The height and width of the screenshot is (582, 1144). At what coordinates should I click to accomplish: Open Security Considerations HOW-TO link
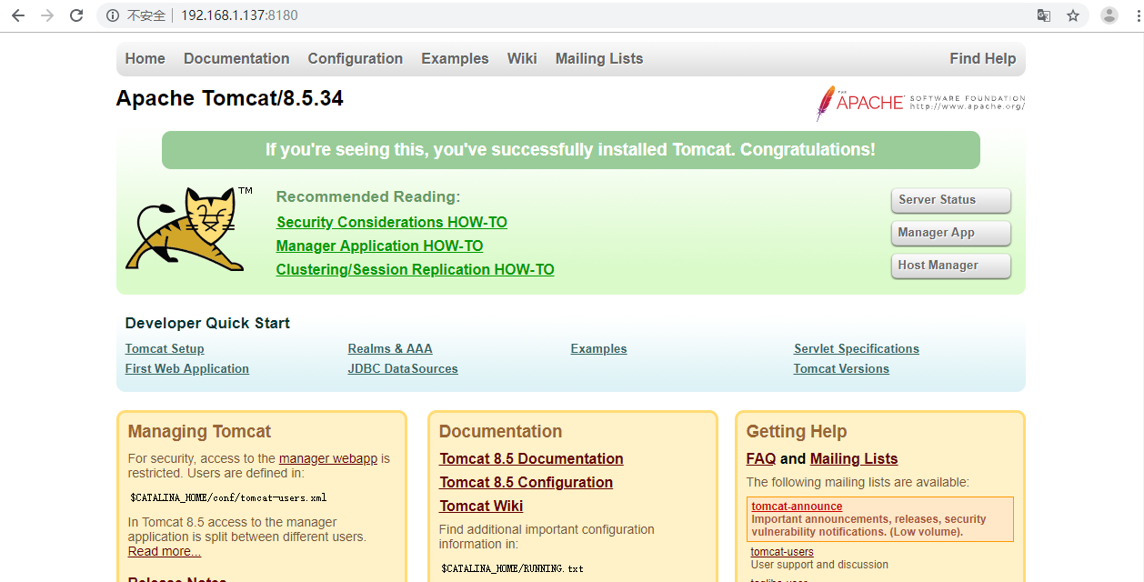(392, 222)
